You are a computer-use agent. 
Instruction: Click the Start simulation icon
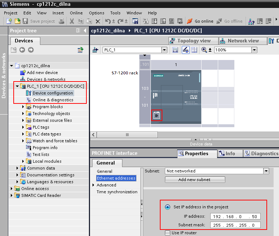pos(171,21)
